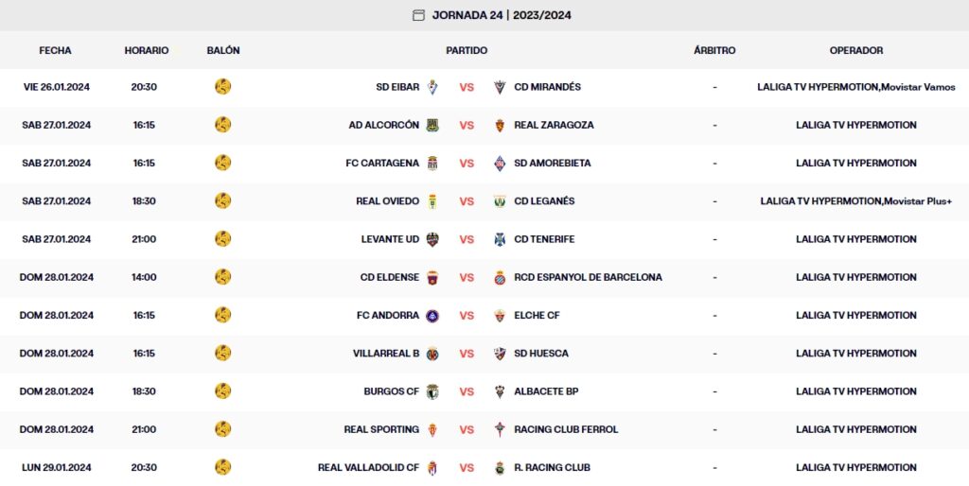The width and height of the screenshot is (969, 486).
Task: Click the FC Andorra club crest
Action: pyautogui.click(x=432, y=316)
